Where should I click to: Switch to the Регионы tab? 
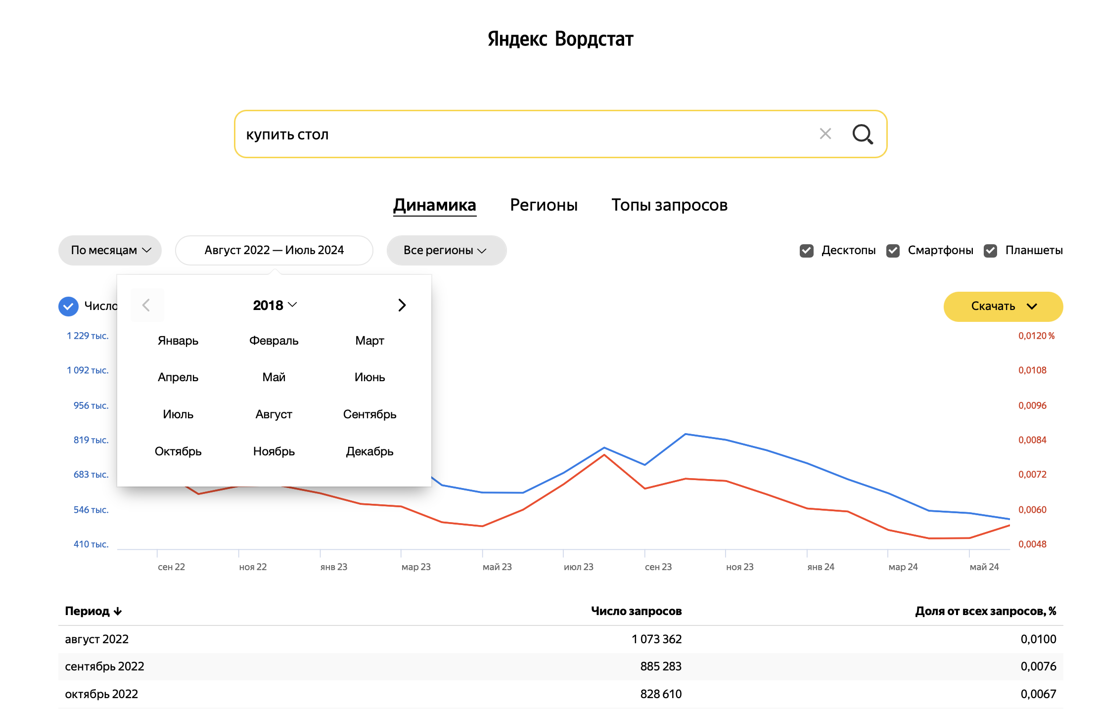tap(544, 205)
